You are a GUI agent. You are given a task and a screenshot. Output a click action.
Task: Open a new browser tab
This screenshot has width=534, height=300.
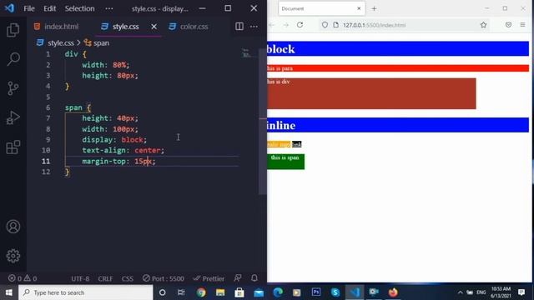click(374, 9)
